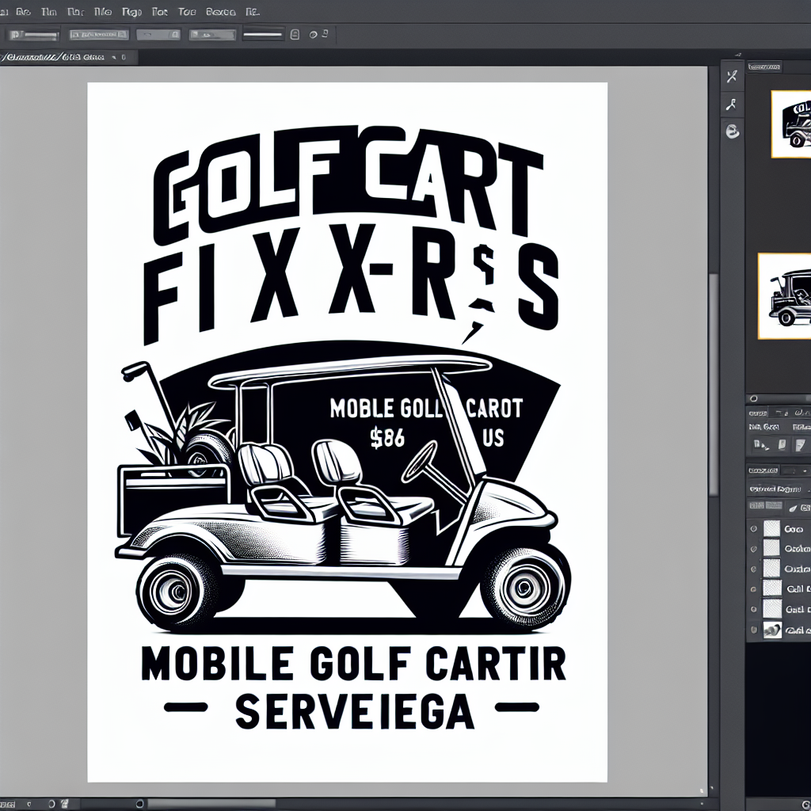
Task: Select the upper golf cart thumbnail
Action: click(x=791, y=124)
